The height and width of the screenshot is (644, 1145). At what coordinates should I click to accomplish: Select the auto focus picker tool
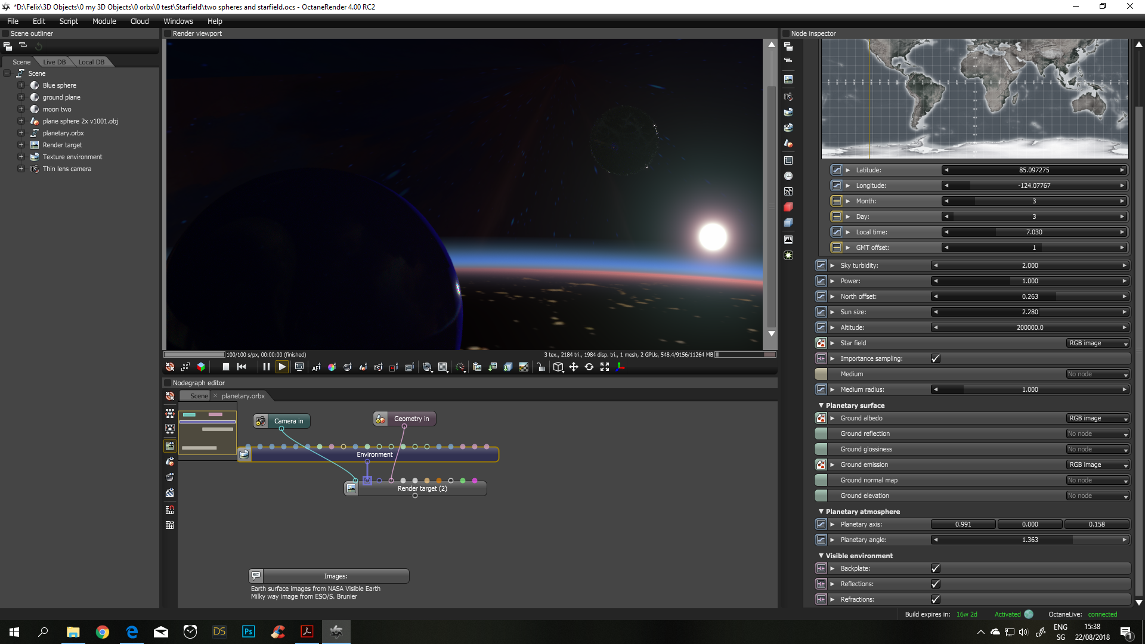tap(316, 367)
